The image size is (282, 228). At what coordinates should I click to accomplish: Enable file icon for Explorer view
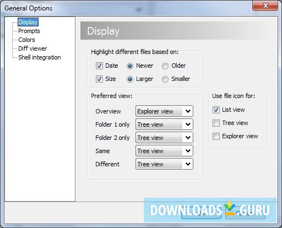click(216, 136)
